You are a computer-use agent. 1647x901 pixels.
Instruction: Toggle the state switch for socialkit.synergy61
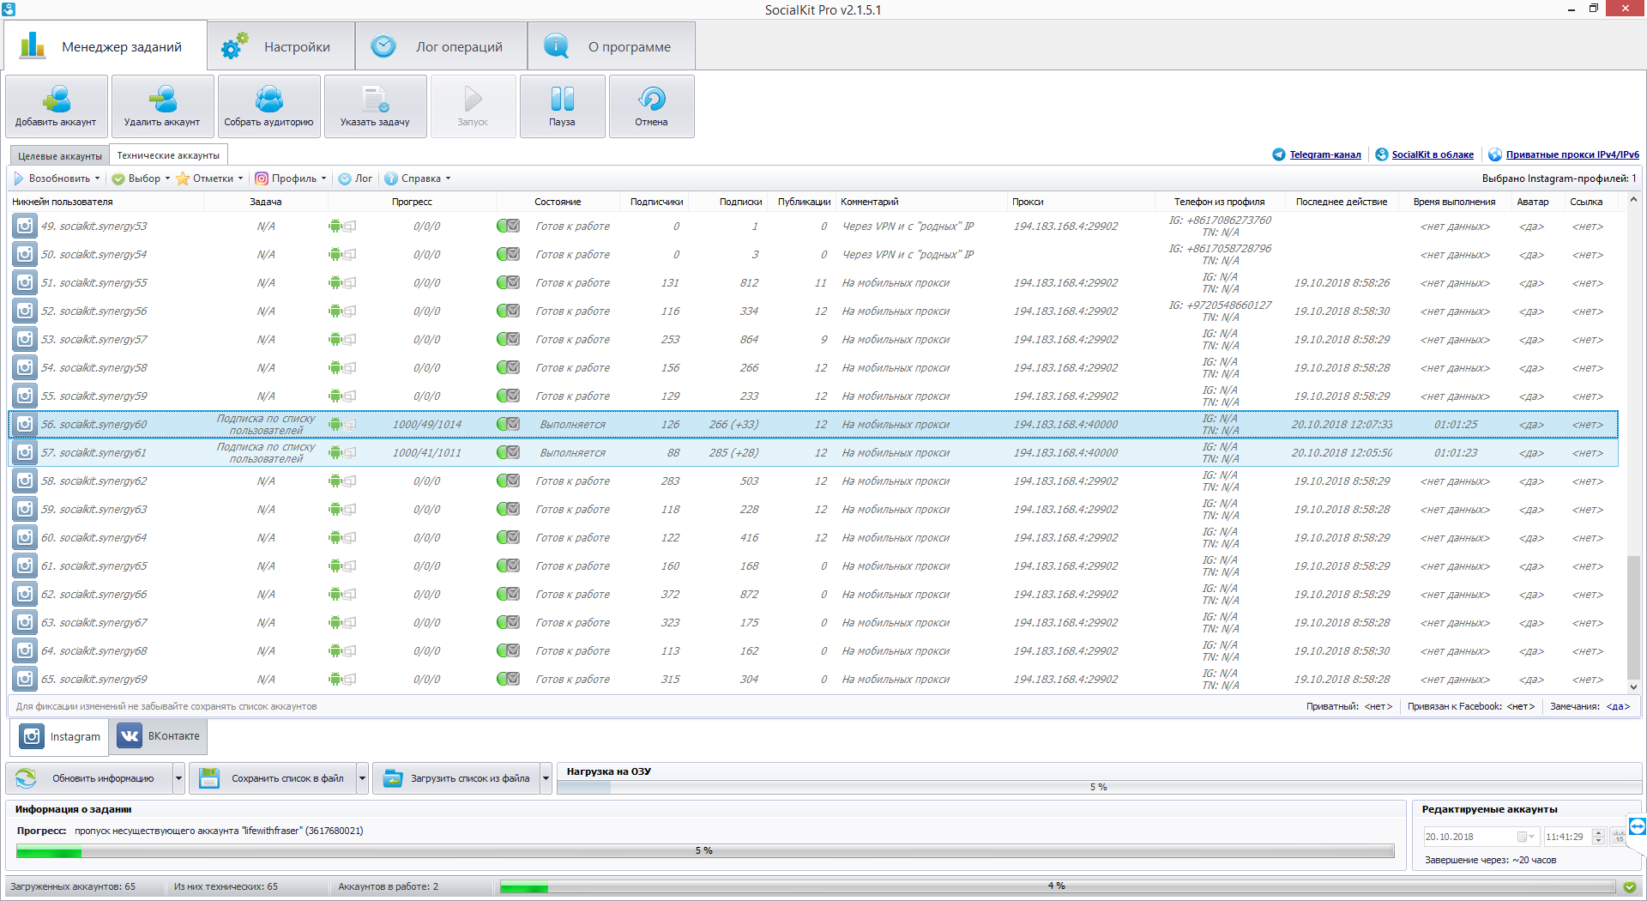[x=508, y=453]
